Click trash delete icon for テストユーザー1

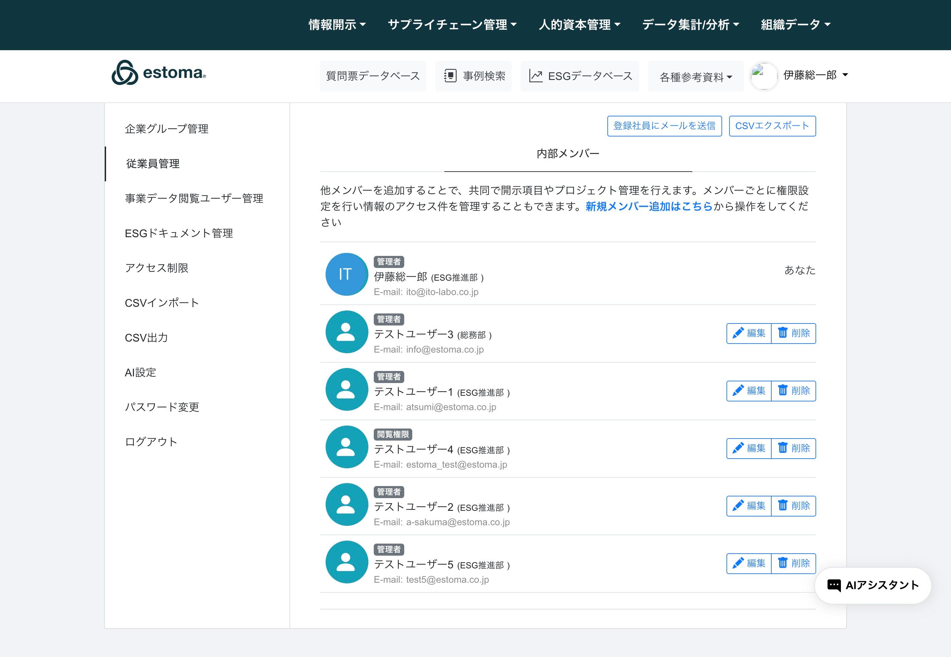[782, 390]
